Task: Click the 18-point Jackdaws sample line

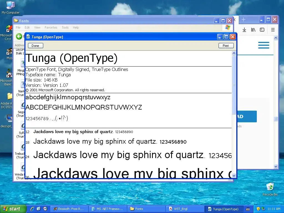Action: pyautogui.click(x=110, y=141)
